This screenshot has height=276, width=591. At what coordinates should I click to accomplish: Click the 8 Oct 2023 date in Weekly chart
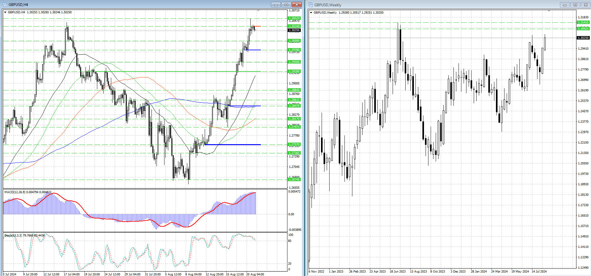click(x=438, y=271)
